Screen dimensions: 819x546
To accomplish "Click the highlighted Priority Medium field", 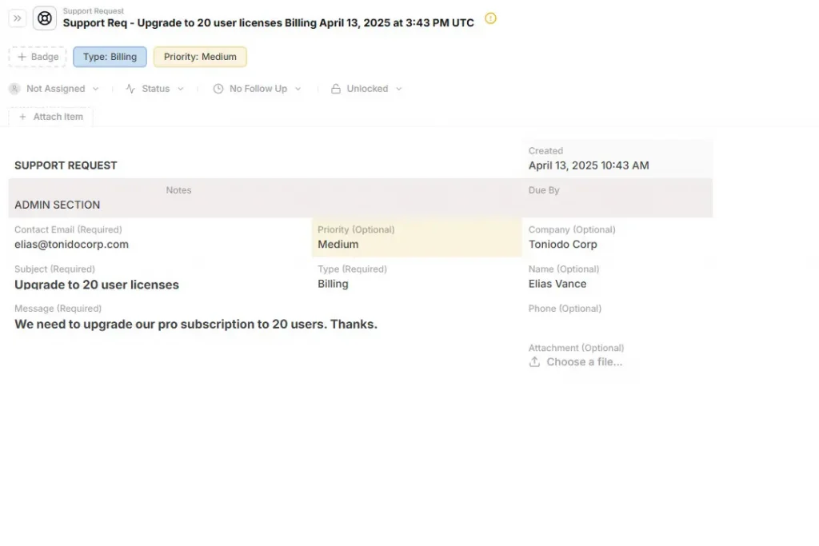I will point(416,237).
